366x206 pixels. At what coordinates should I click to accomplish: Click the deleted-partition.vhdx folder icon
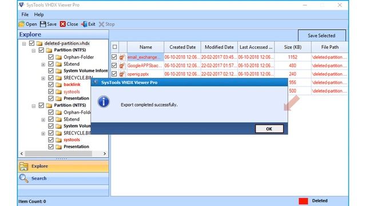point(39,43)
